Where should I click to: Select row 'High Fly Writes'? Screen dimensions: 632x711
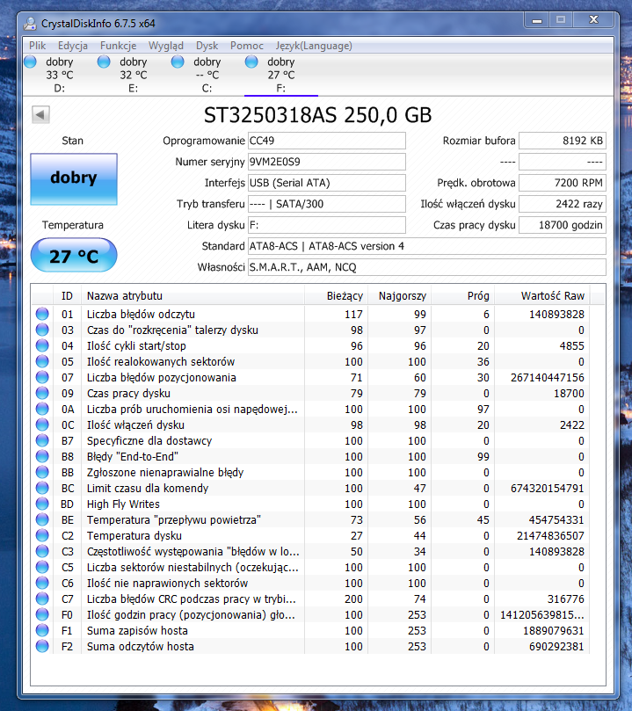(310, 504)
